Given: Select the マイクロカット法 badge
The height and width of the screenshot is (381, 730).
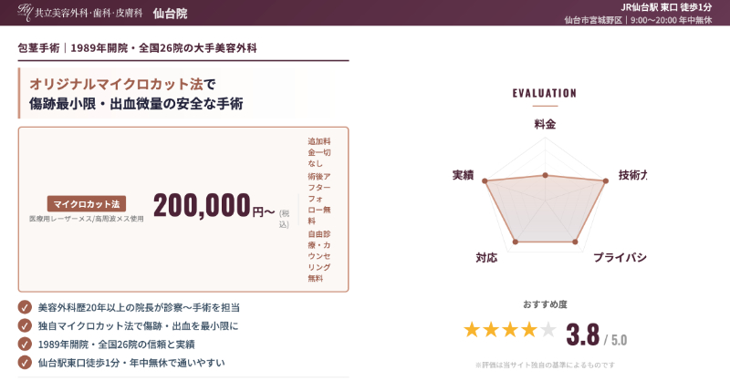Looking at the screenshot, I should click(86, 203).
